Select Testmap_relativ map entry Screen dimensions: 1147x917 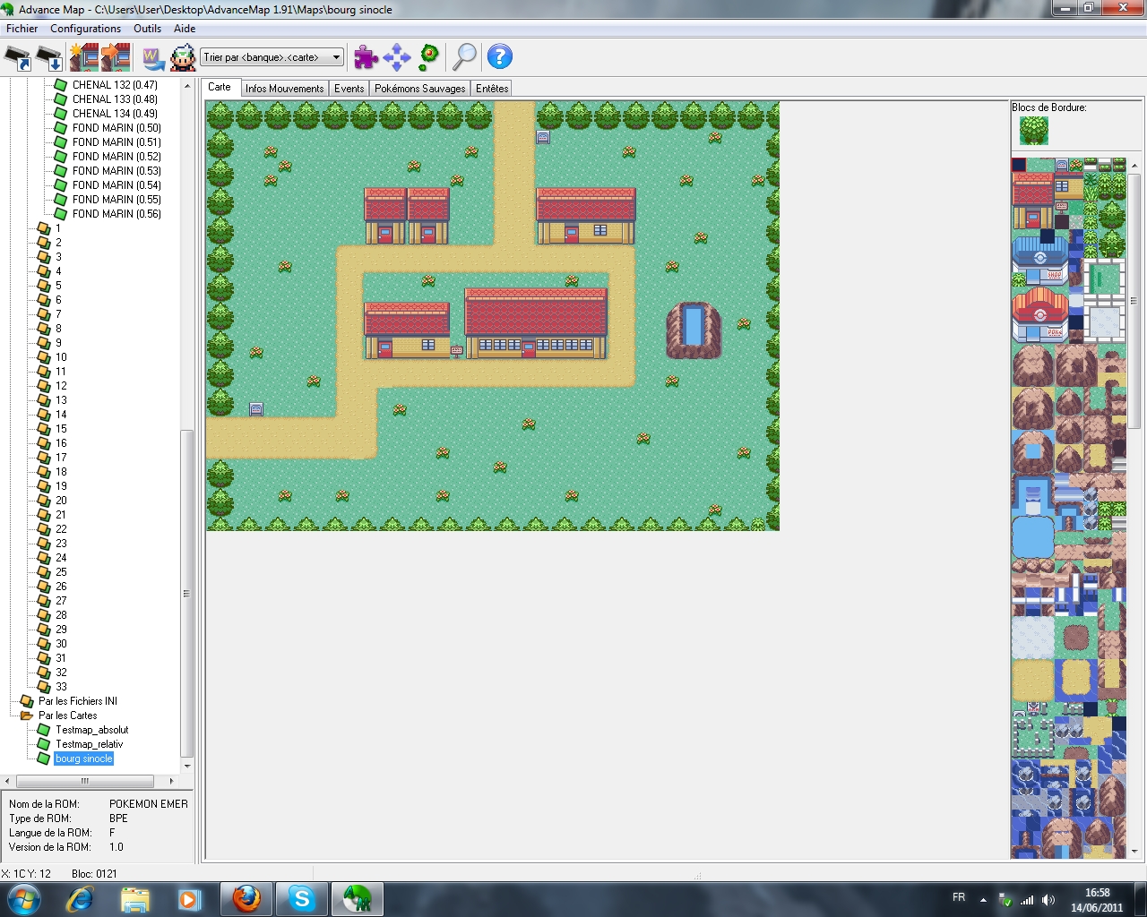90,744
